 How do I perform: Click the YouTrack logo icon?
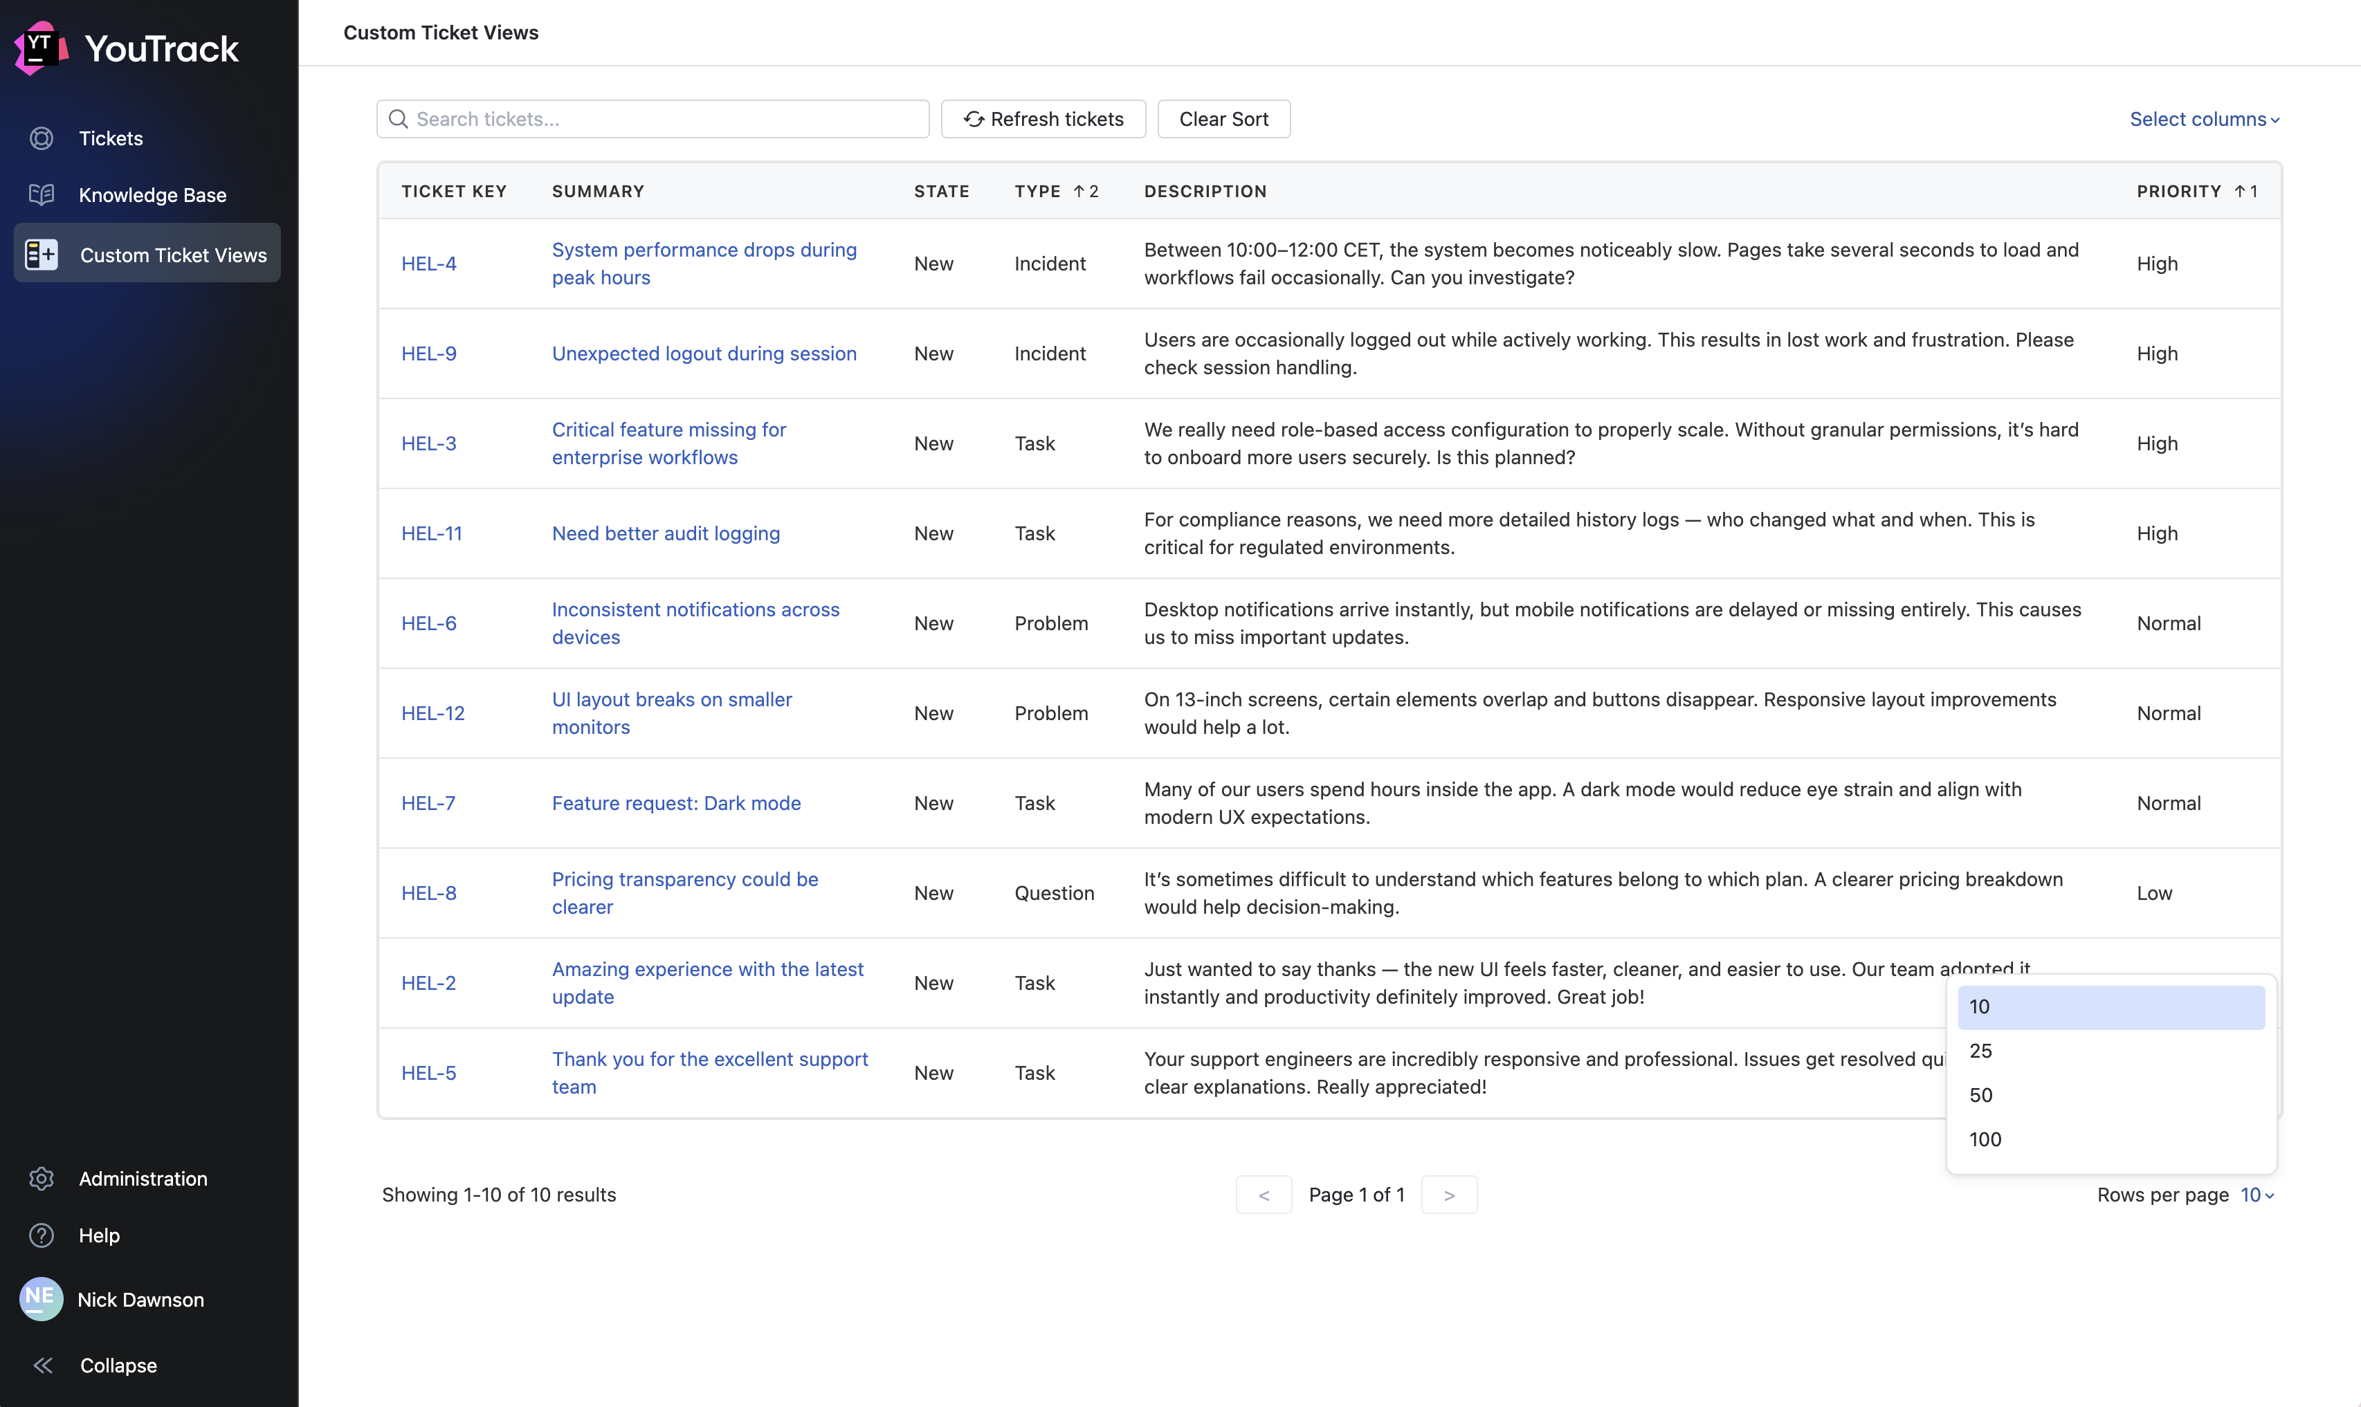tap(42, 48)
